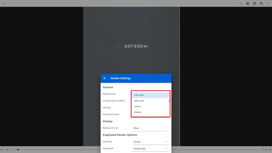272x153 pixels.
Task: Open the help question mark icon
Action: click(x=248, y=3)
